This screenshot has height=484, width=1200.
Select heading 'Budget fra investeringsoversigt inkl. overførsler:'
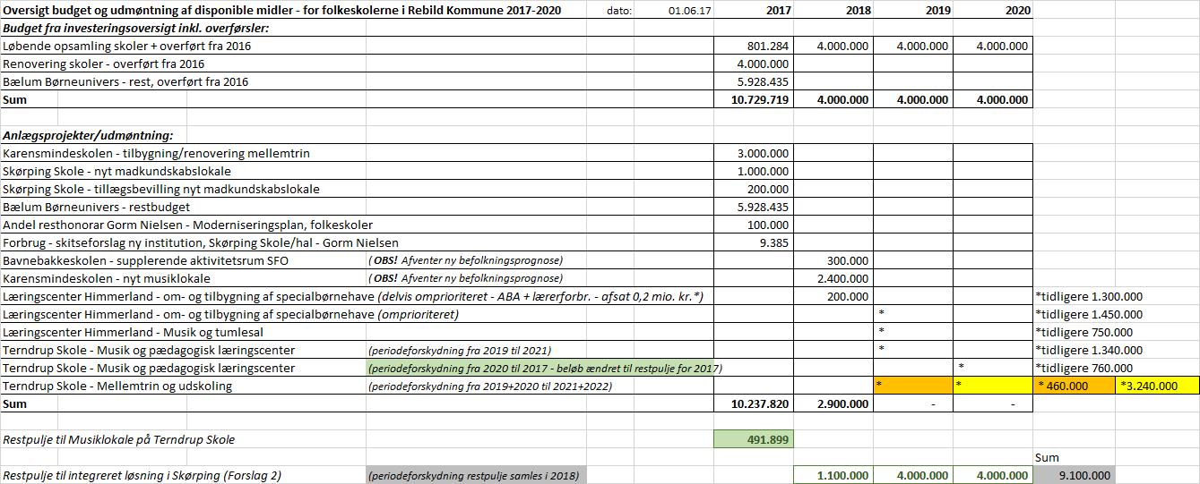point(136,28)
